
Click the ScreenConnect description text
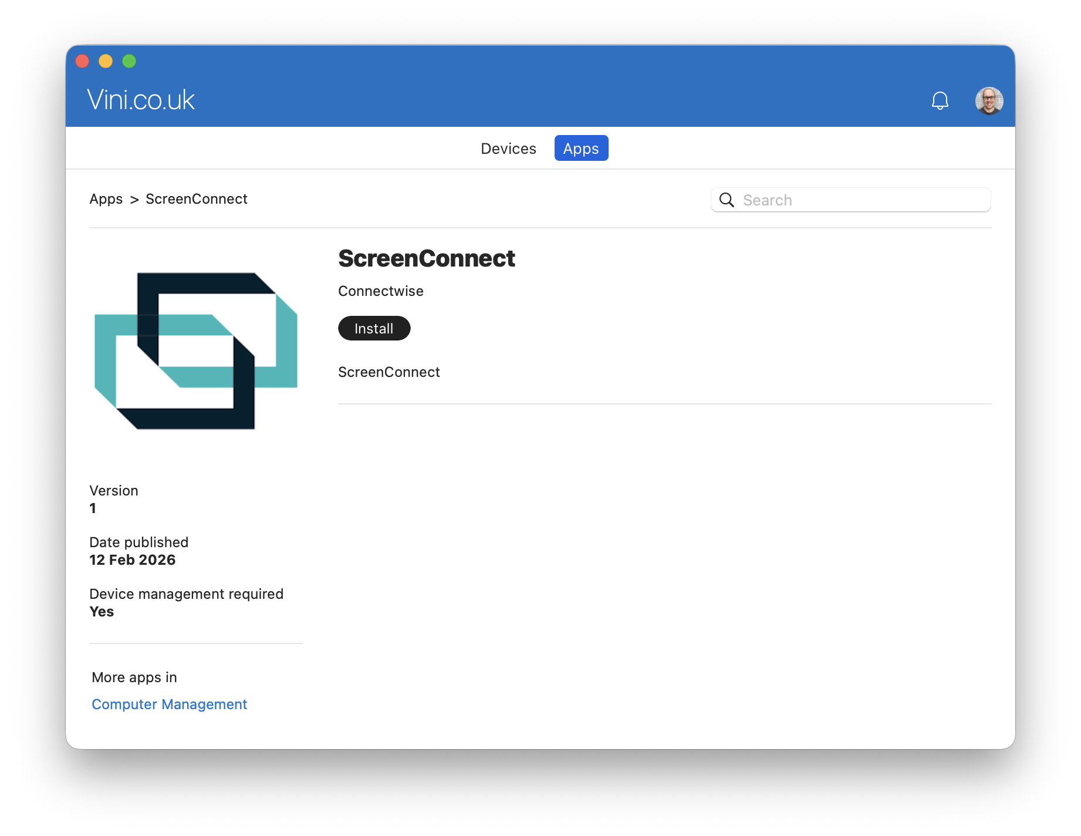pos(389,372)
